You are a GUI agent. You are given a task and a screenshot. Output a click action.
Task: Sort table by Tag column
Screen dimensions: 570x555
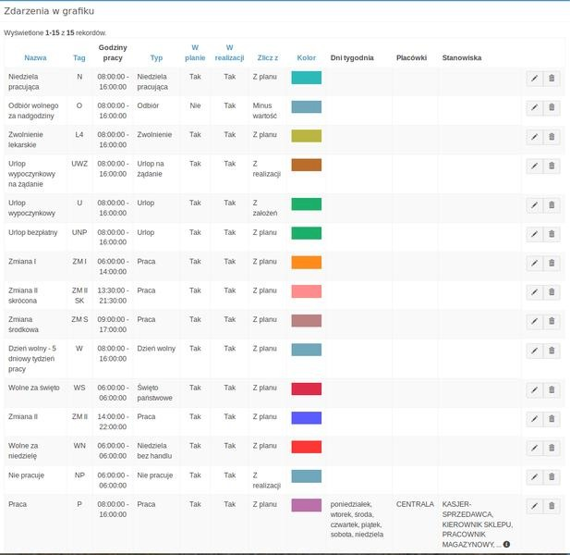79,58
